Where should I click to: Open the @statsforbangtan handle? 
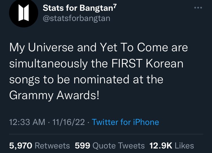pos(76,18)
